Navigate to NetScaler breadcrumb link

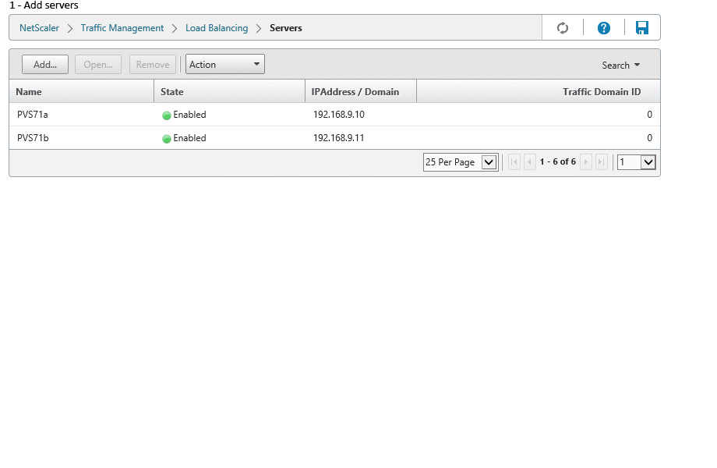39,28
